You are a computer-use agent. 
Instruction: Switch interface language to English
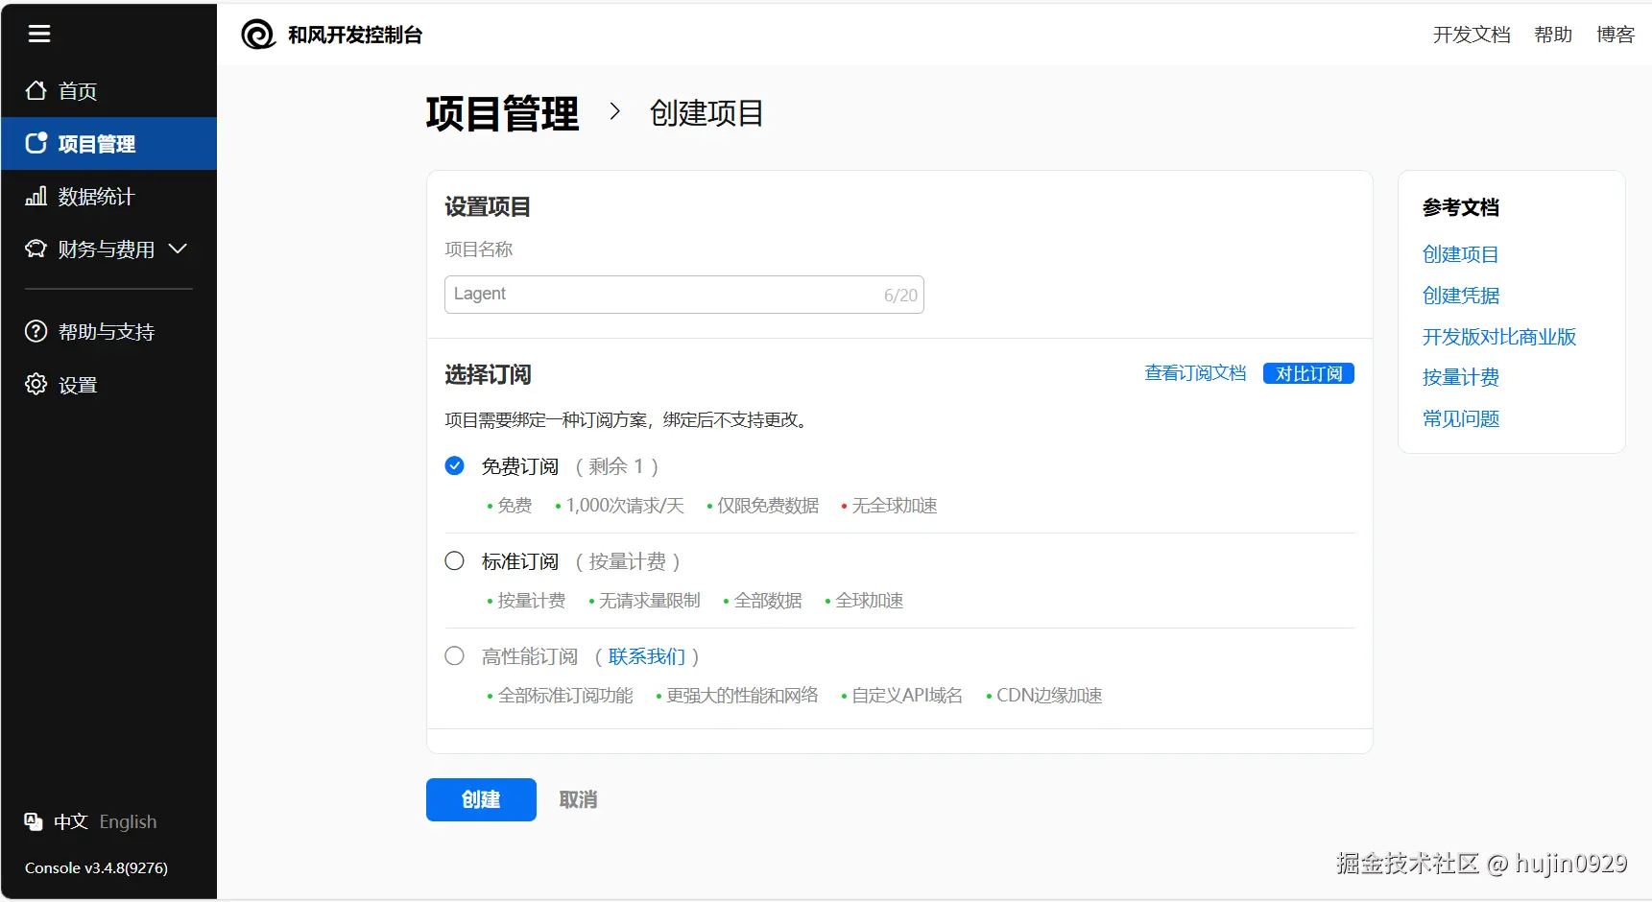[x=128, y=821]
